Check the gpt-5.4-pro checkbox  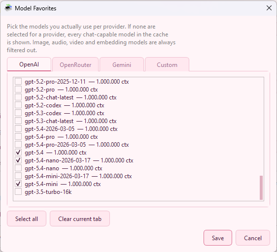pyautogui.click(x=18, y=137)
